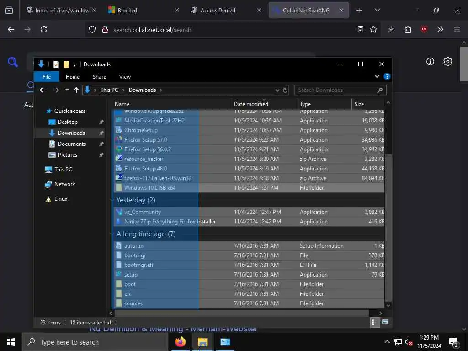The height and width of the screenshot is (351, 468).
Task: Collapse the Yesterday (2) group
Action: coord(112,200)
